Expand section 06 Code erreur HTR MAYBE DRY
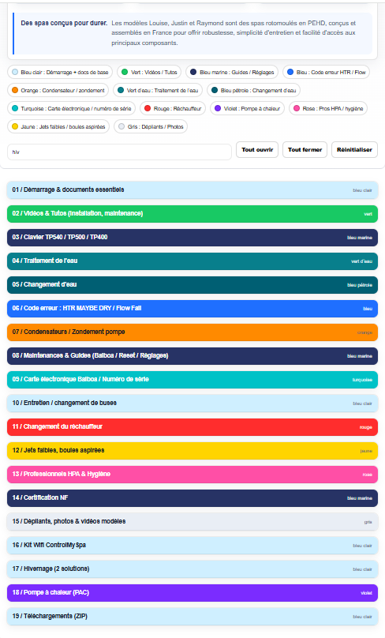Viewport: 385px width, 638px height. (x=192, y=309)
